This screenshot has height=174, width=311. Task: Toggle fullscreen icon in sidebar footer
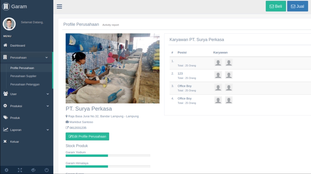[x=20, y=170]
